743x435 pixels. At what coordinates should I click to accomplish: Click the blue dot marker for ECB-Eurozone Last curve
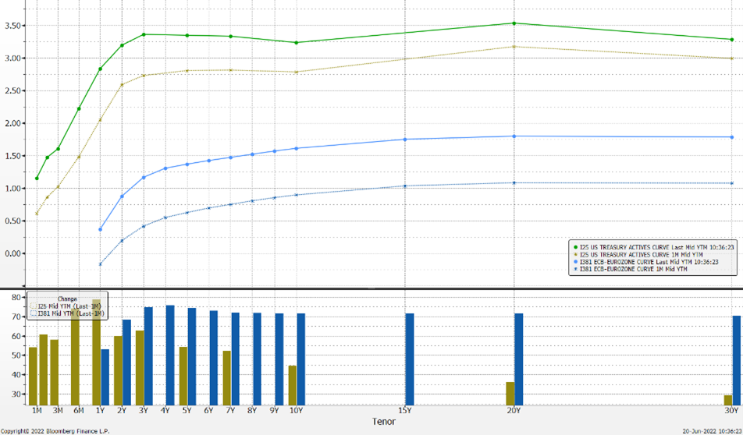[575, 262]
